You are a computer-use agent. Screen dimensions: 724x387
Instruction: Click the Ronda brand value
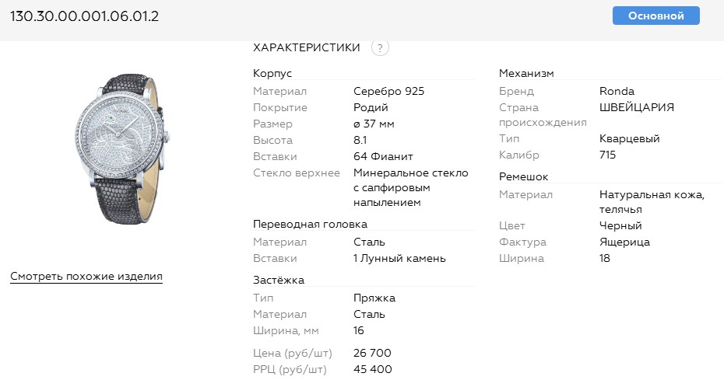[x=617, y=91]
